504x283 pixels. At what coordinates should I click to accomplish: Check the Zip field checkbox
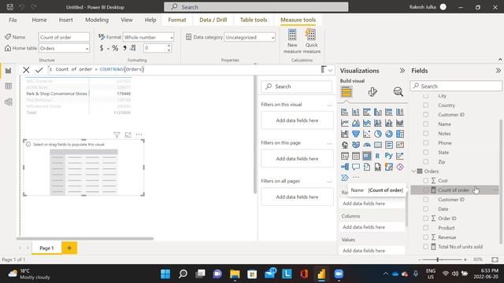[425, 162]
